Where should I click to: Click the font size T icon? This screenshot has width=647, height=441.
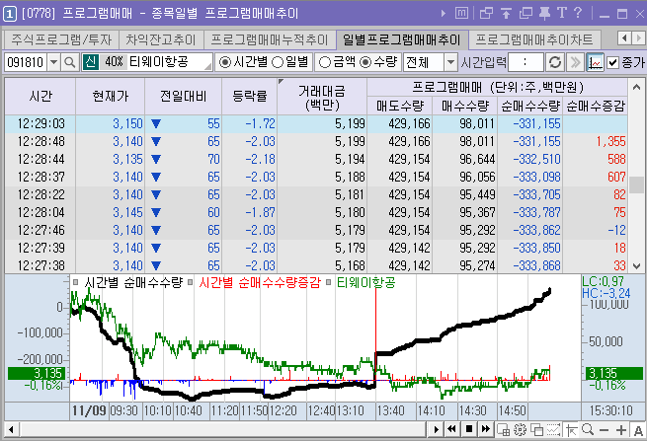click(x=562, y=13)
